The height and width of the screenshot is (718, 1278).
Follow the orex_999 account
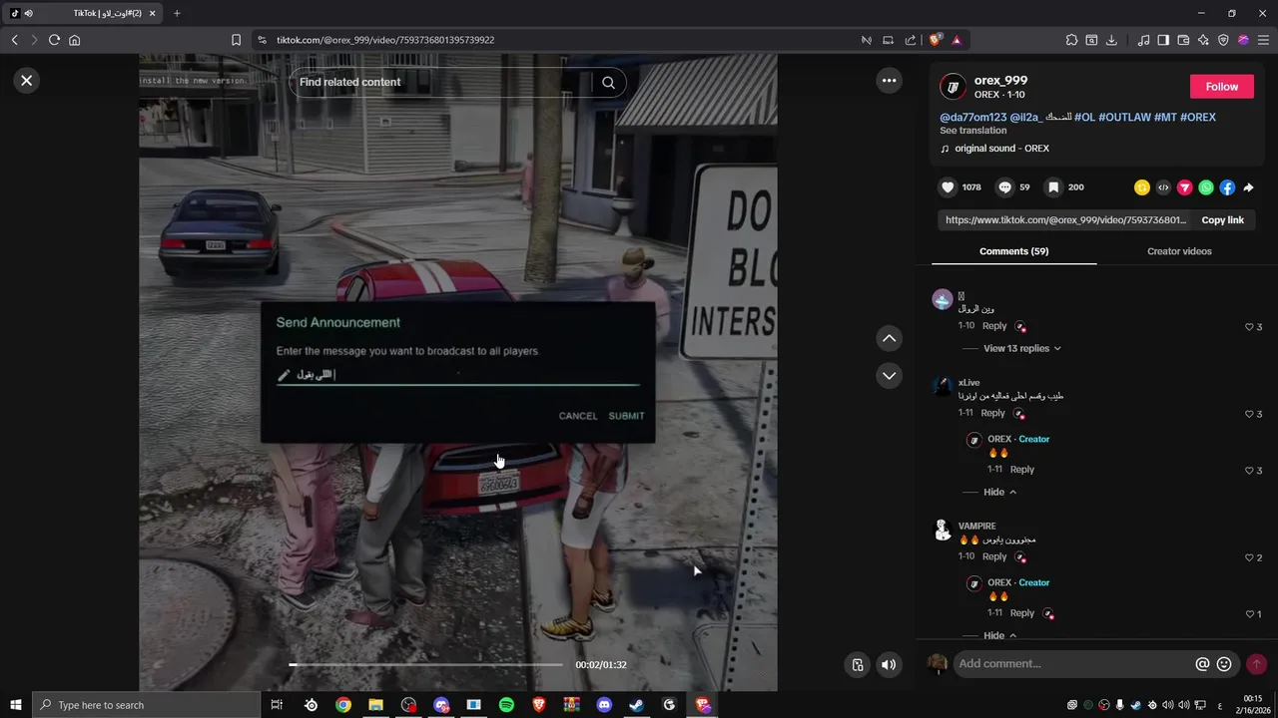pos(1221,87)
